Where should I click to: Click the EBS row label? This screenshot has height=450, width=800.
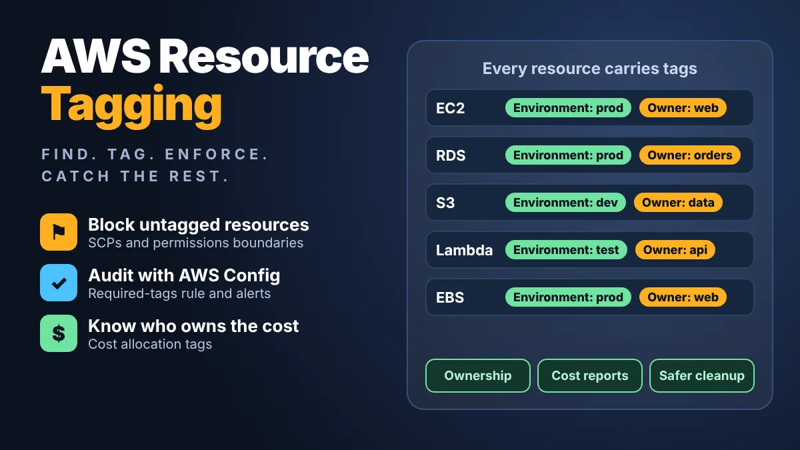pyautogui.click(x=450, y=297)
